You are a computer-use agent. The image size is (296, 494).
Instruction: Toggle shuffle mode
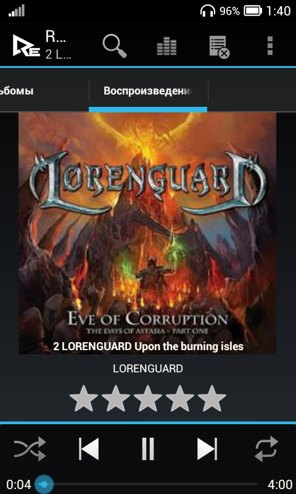tap(30, 448)
